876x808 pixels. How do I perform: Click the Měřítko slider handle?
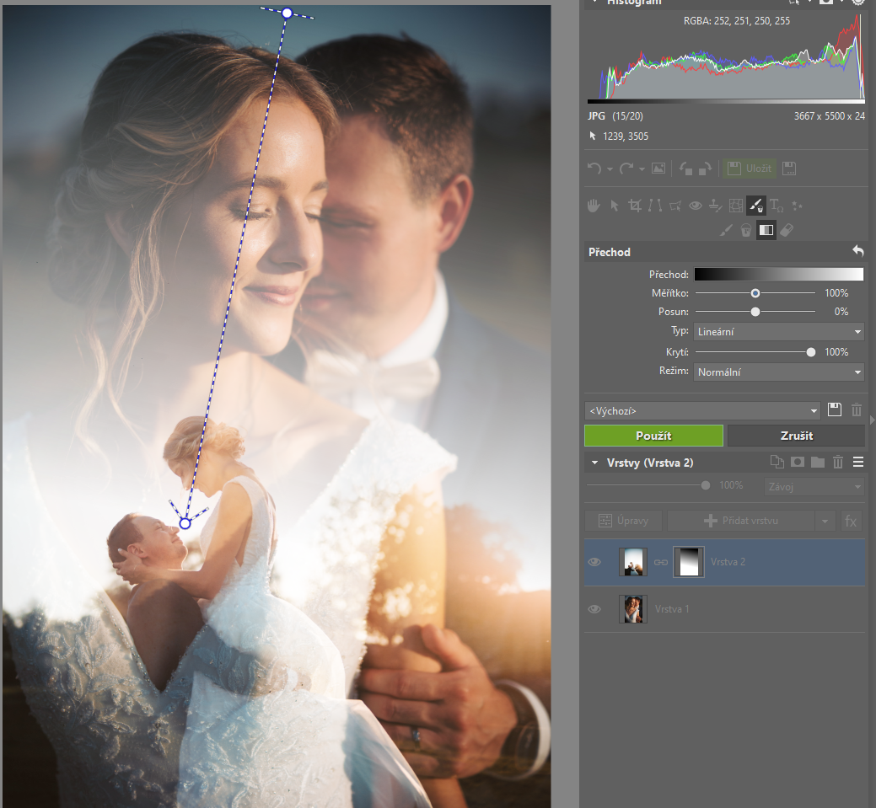(755, 293)
